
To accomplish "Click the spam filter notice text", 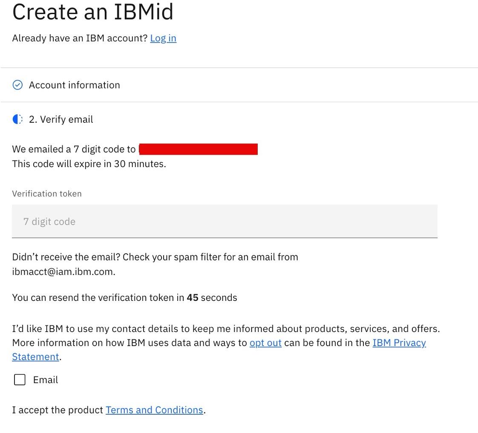I will [x=155, y=257].
